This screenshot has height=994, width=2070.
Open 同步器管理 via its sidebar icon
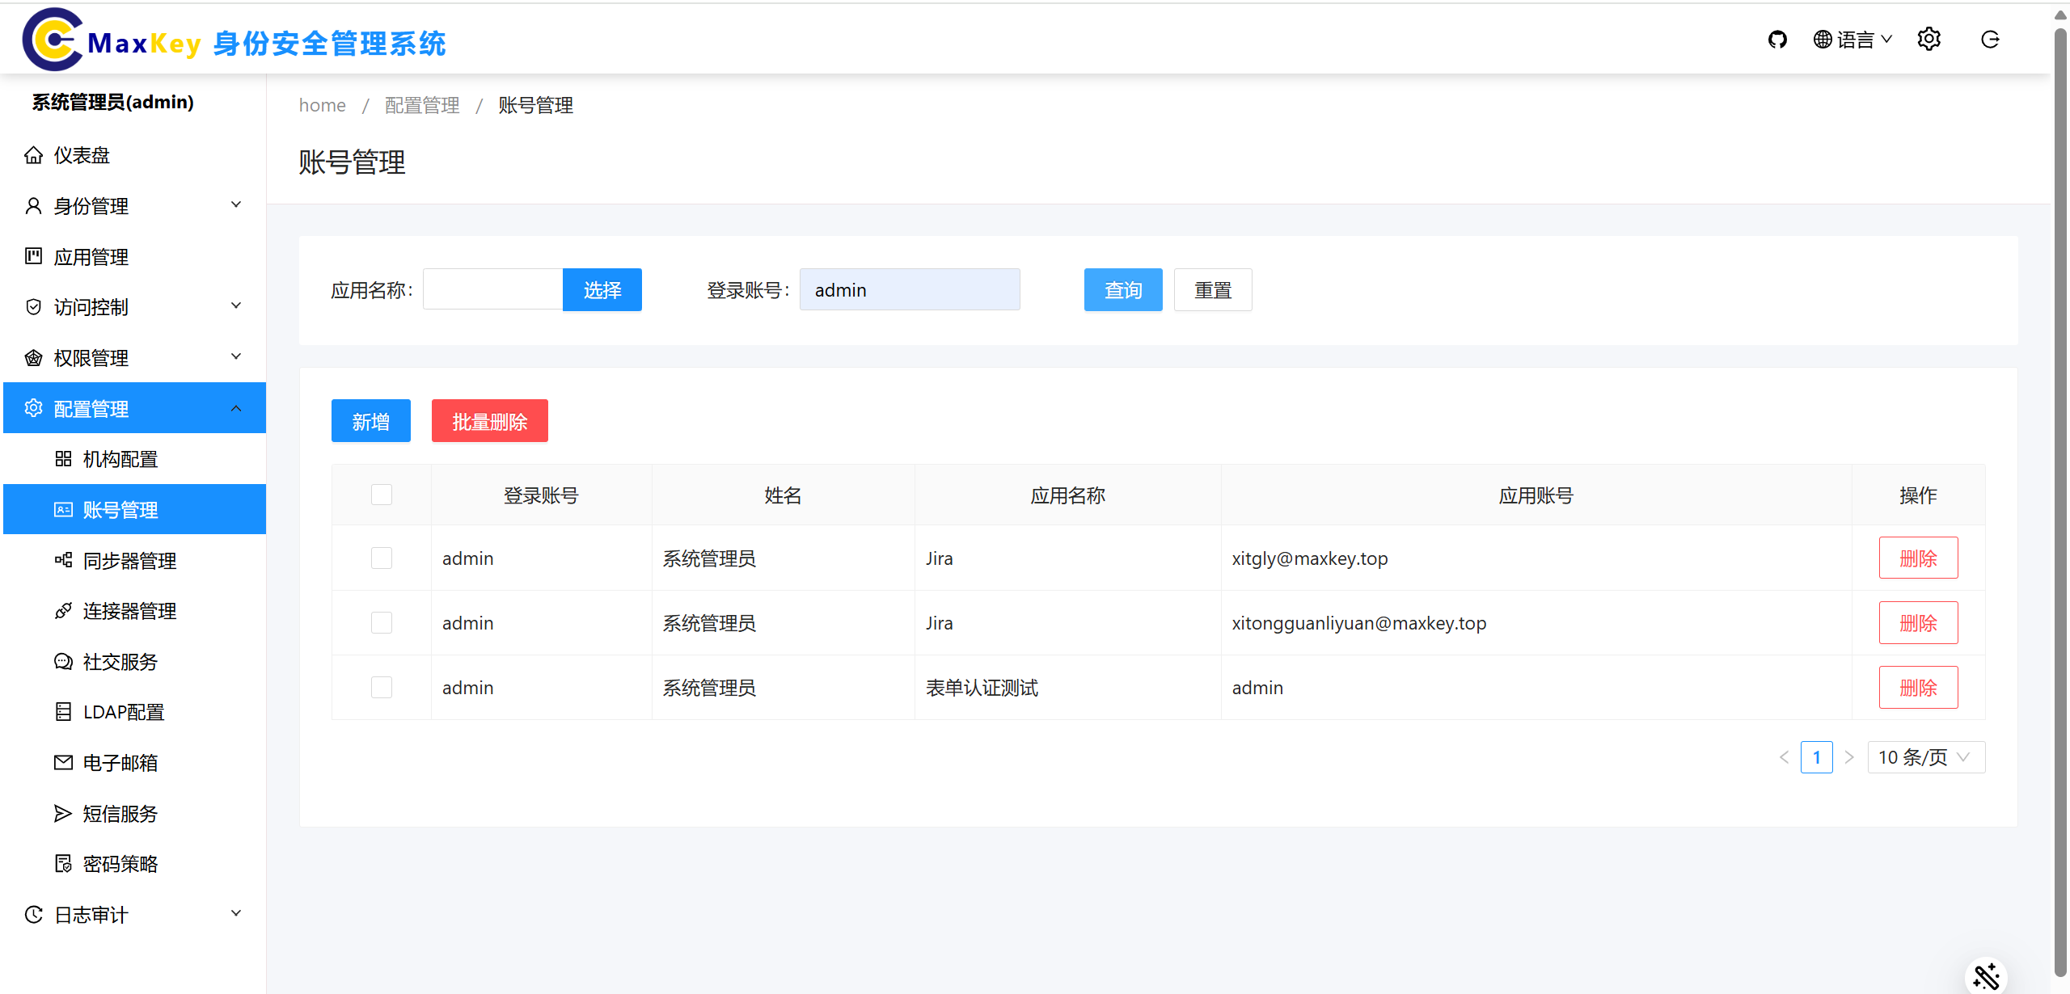point(63,560)
